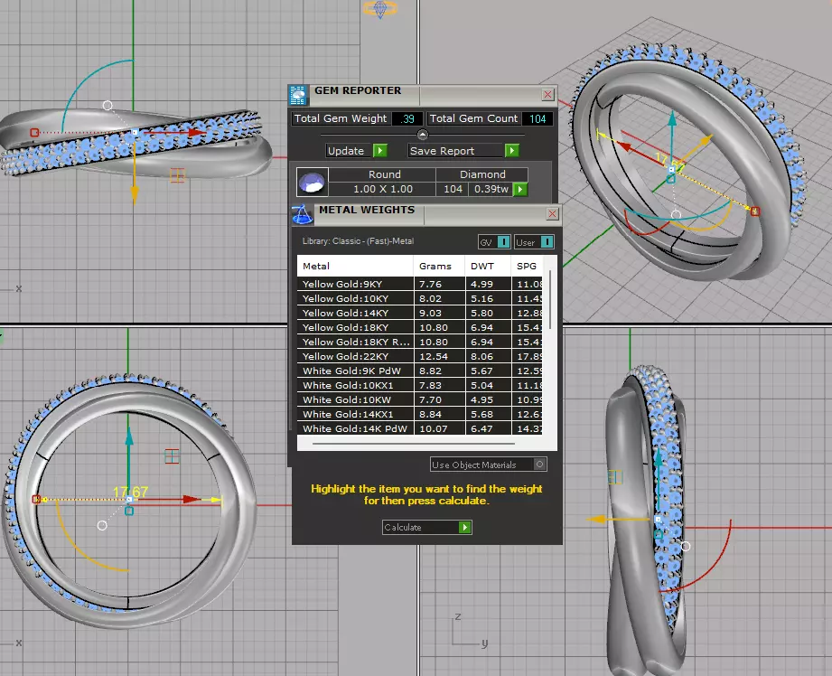Select the White Gold:9K PdW row
The height and width of the screenshot is (676, 832).
pos(420,371)
